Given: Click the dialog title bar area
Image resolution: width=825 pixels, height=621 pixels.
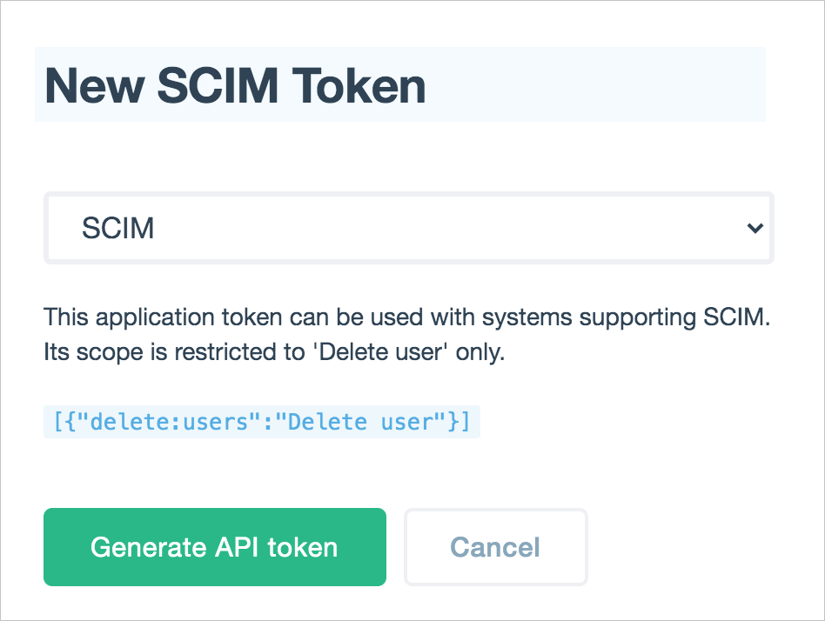Looking at the screenshot, I should 400,84.
